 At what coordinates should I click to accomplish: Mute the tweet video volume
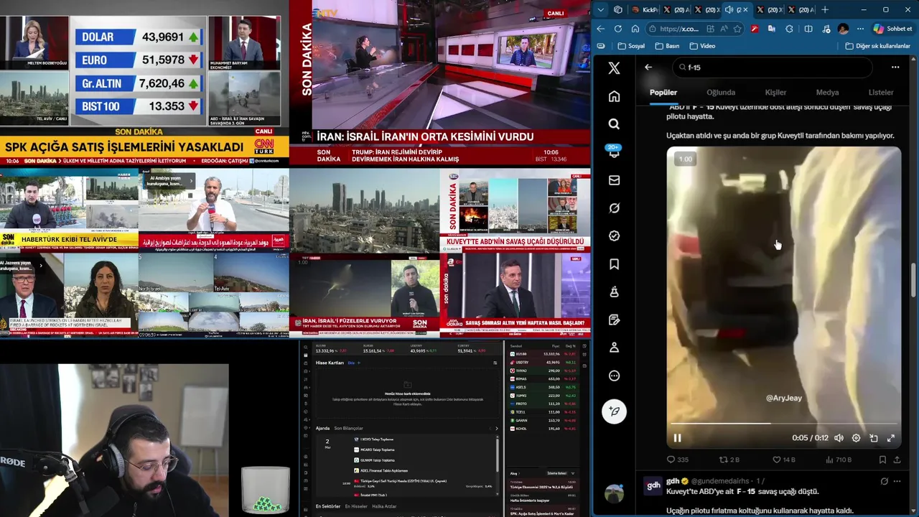(x=839, y=438)
